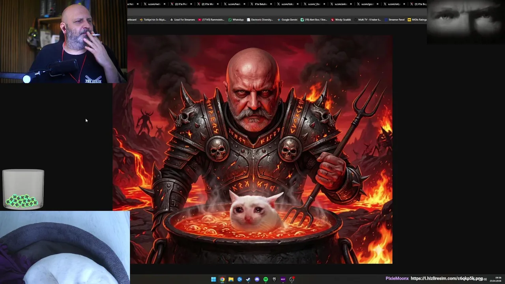Open the IMDb: Ratings bookmark
This screenshot has height=284, width=505.
point(417,20)
